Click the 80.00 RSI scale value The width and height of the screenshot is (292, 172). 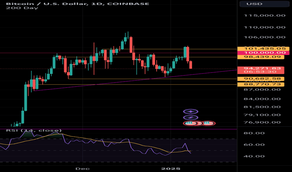254,133
